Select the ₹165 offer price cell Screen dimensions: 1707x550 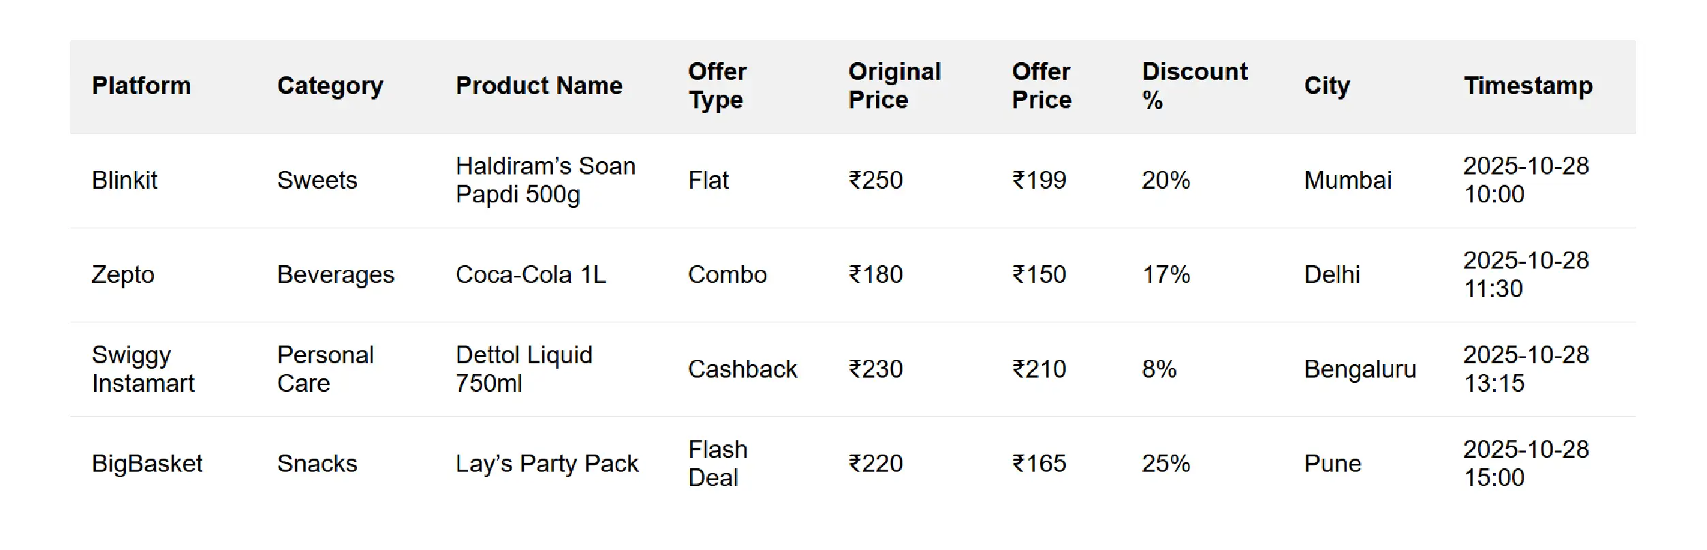tap(1039, 463)
